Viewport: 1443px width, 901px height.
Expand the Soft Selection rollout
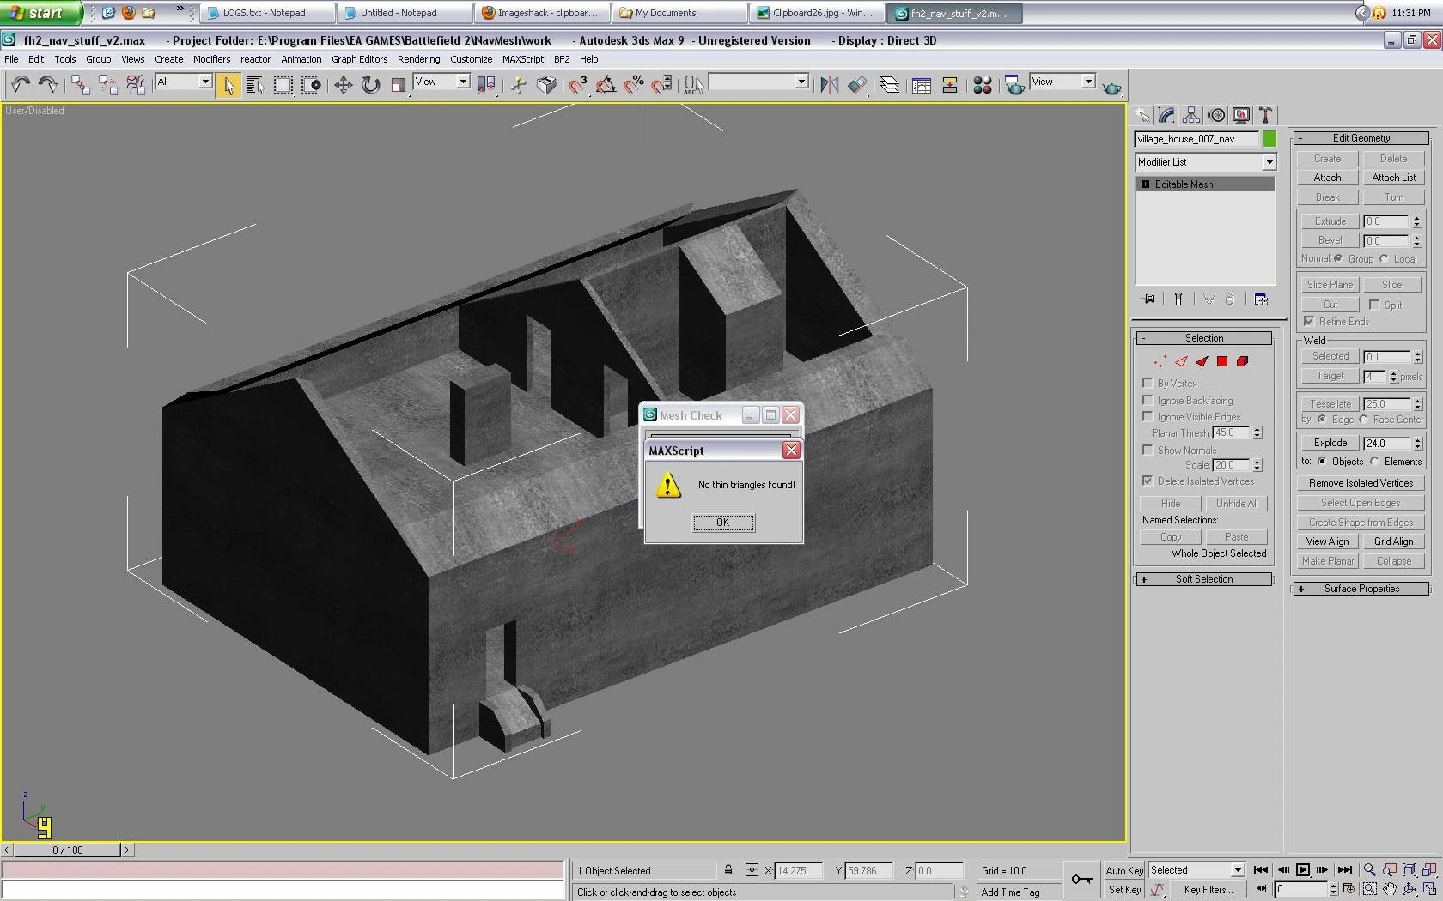[1203, 579]
